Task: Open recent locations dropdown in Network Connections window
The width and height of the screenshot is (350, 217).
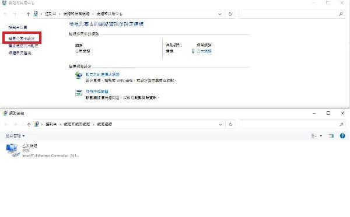Action: 22,124
